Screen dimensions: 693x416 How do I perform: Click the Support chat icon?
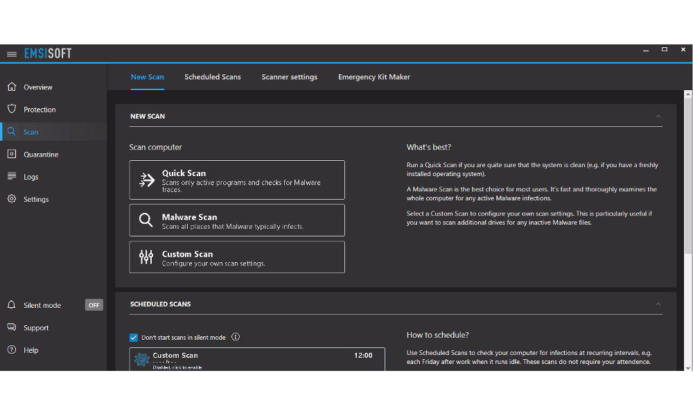click(12, 327)
